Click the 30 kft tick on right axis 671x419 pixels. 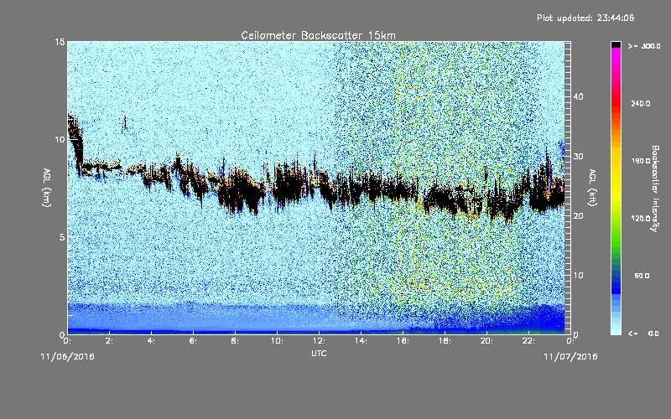tap(578, 156)
